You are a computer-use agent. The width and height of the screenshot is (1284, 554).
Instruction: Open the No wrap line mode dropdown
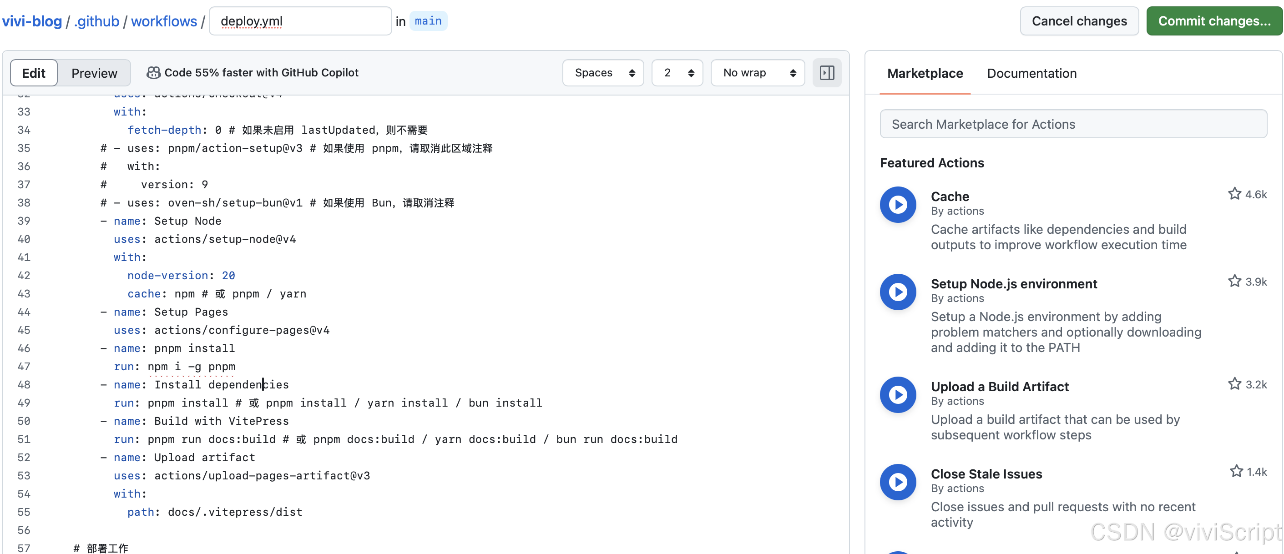click(x=757, y=73)
